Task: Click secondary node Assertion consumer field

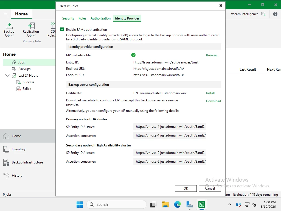Action: point(170,162)
